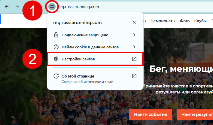Open Настройки сайтов
Screen dimensions: 213x125
95,59
